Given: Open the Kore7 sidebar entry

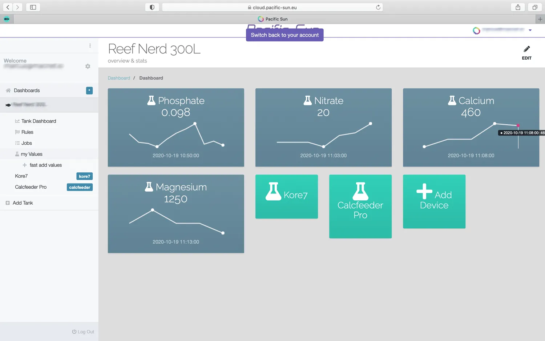Looking at the screenshot, I should [21, 176].
